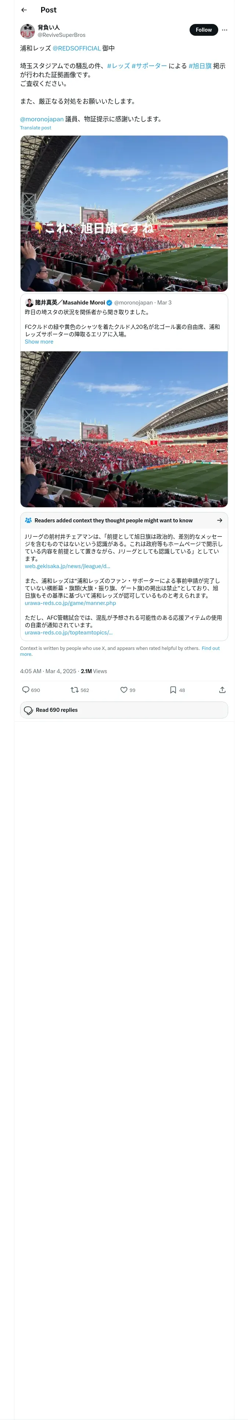The image size is (248, 1420).
Task: Click Translate post link
Action: point(36,128)
